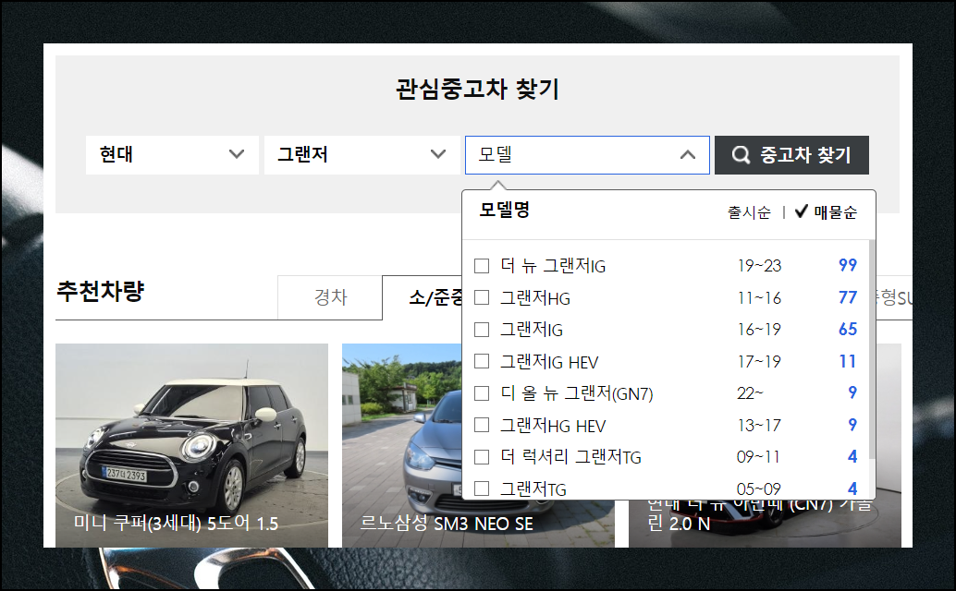Open the 현대 manufacturer dropdown

[x=172, y=154]
